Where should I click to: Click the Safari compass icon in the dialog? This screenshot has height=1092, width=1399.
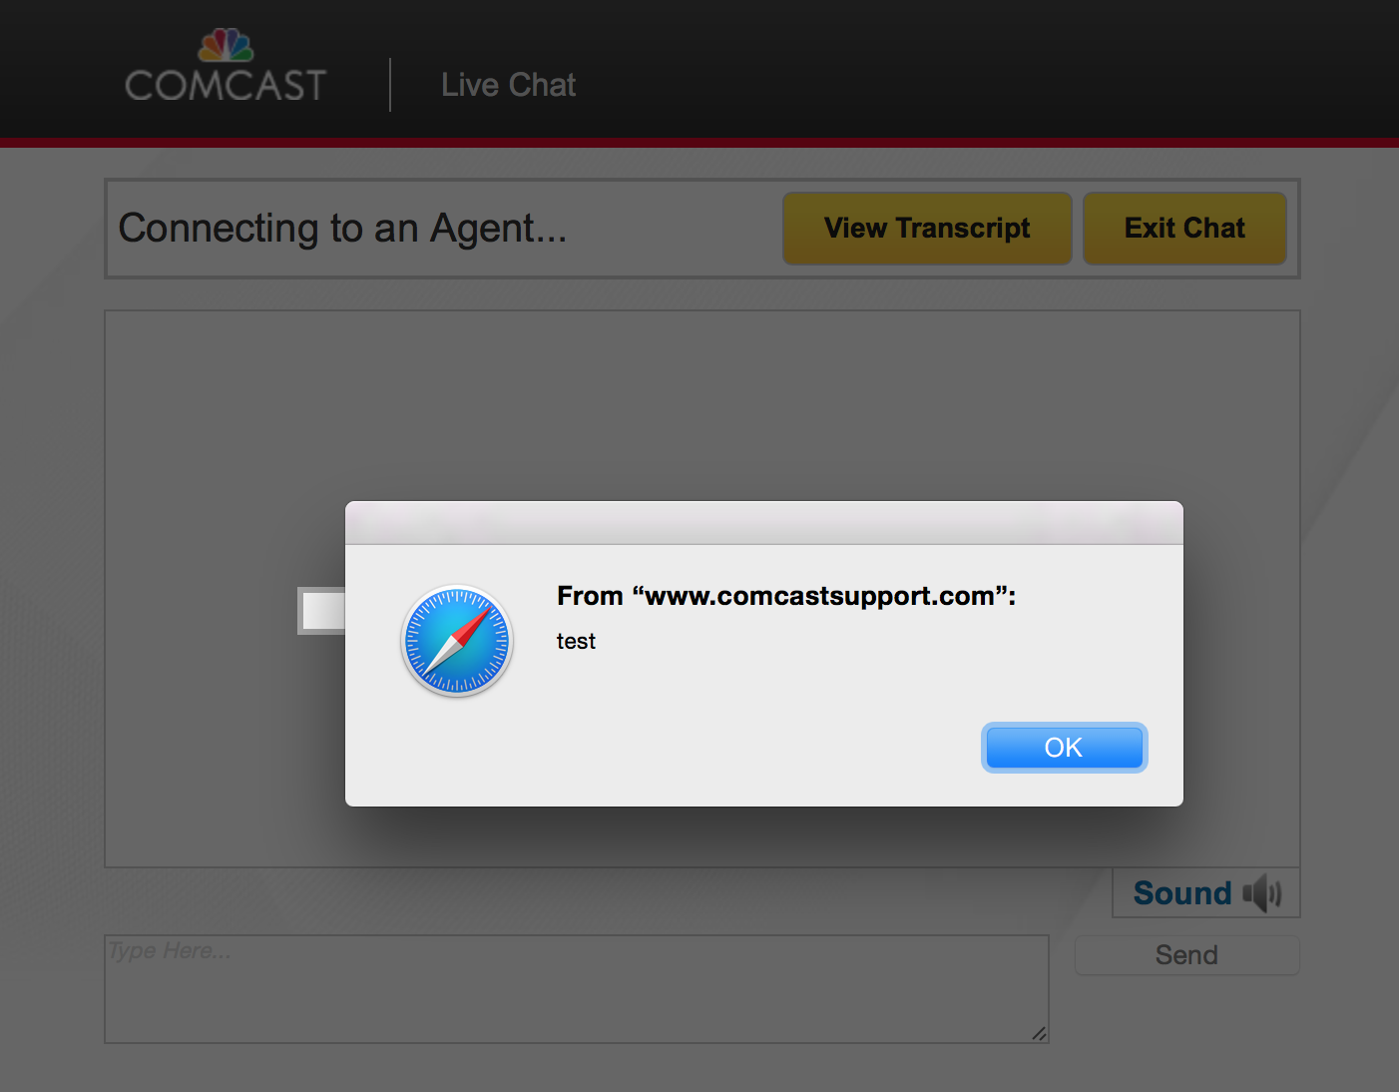click(457, 641)
